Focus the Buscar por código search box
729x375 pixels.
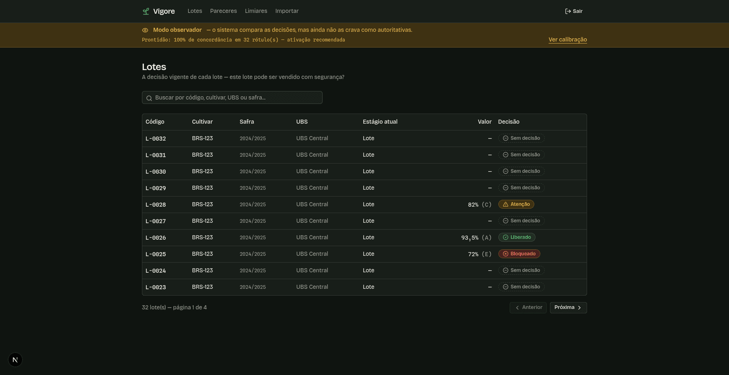232,97
